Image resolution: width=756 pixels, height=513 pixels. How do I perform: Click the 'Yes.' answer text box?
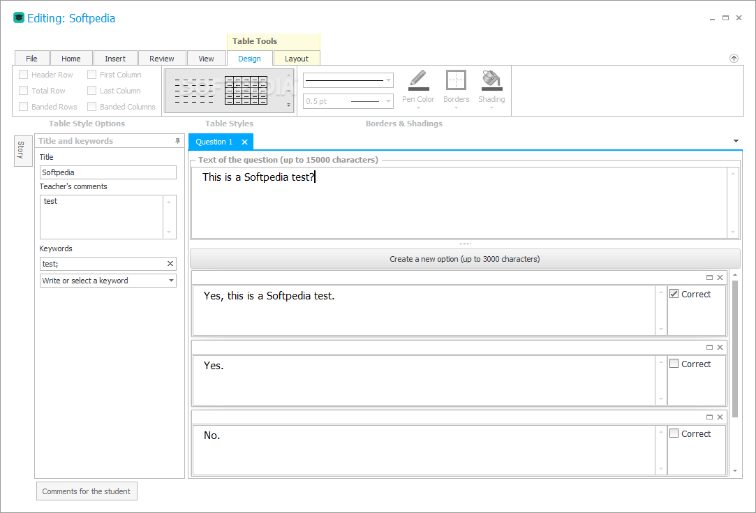point(424,380)
